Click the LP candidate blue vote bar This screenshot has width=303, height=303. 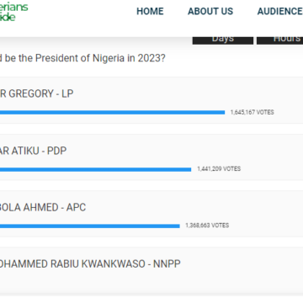(x=112, y=113)
